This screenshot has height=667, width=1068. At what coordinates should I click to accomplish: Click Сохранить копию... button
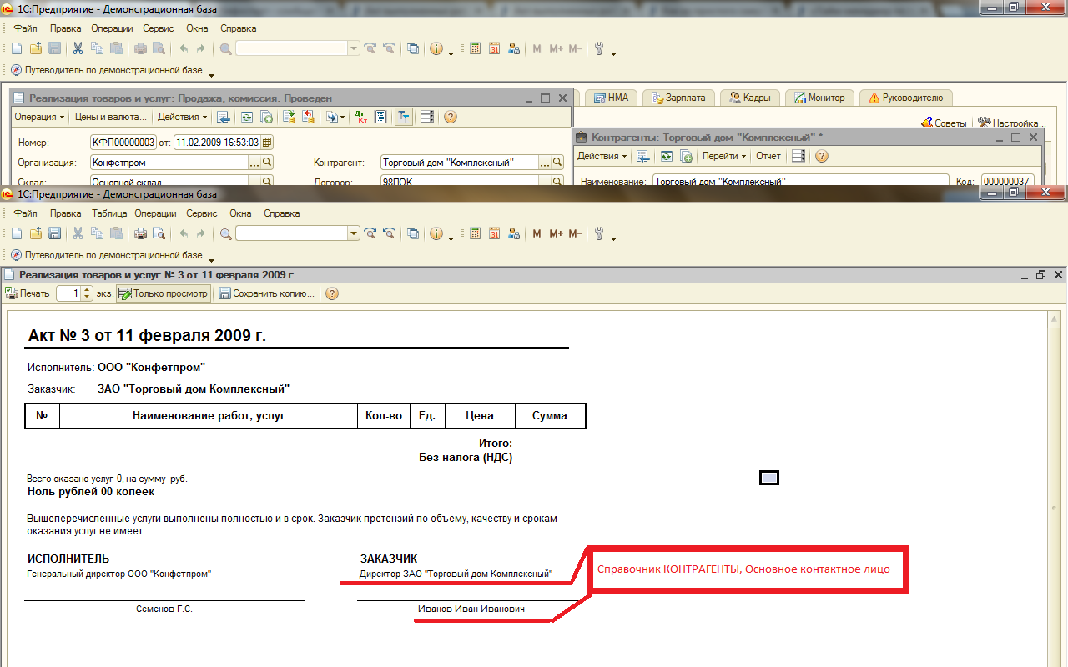click(267, 293)
